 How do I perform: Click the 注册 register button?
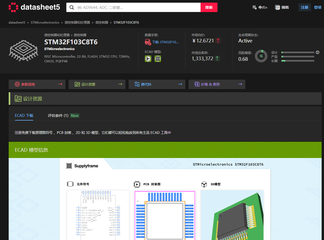pyautogui.click(x=305, y=7)
